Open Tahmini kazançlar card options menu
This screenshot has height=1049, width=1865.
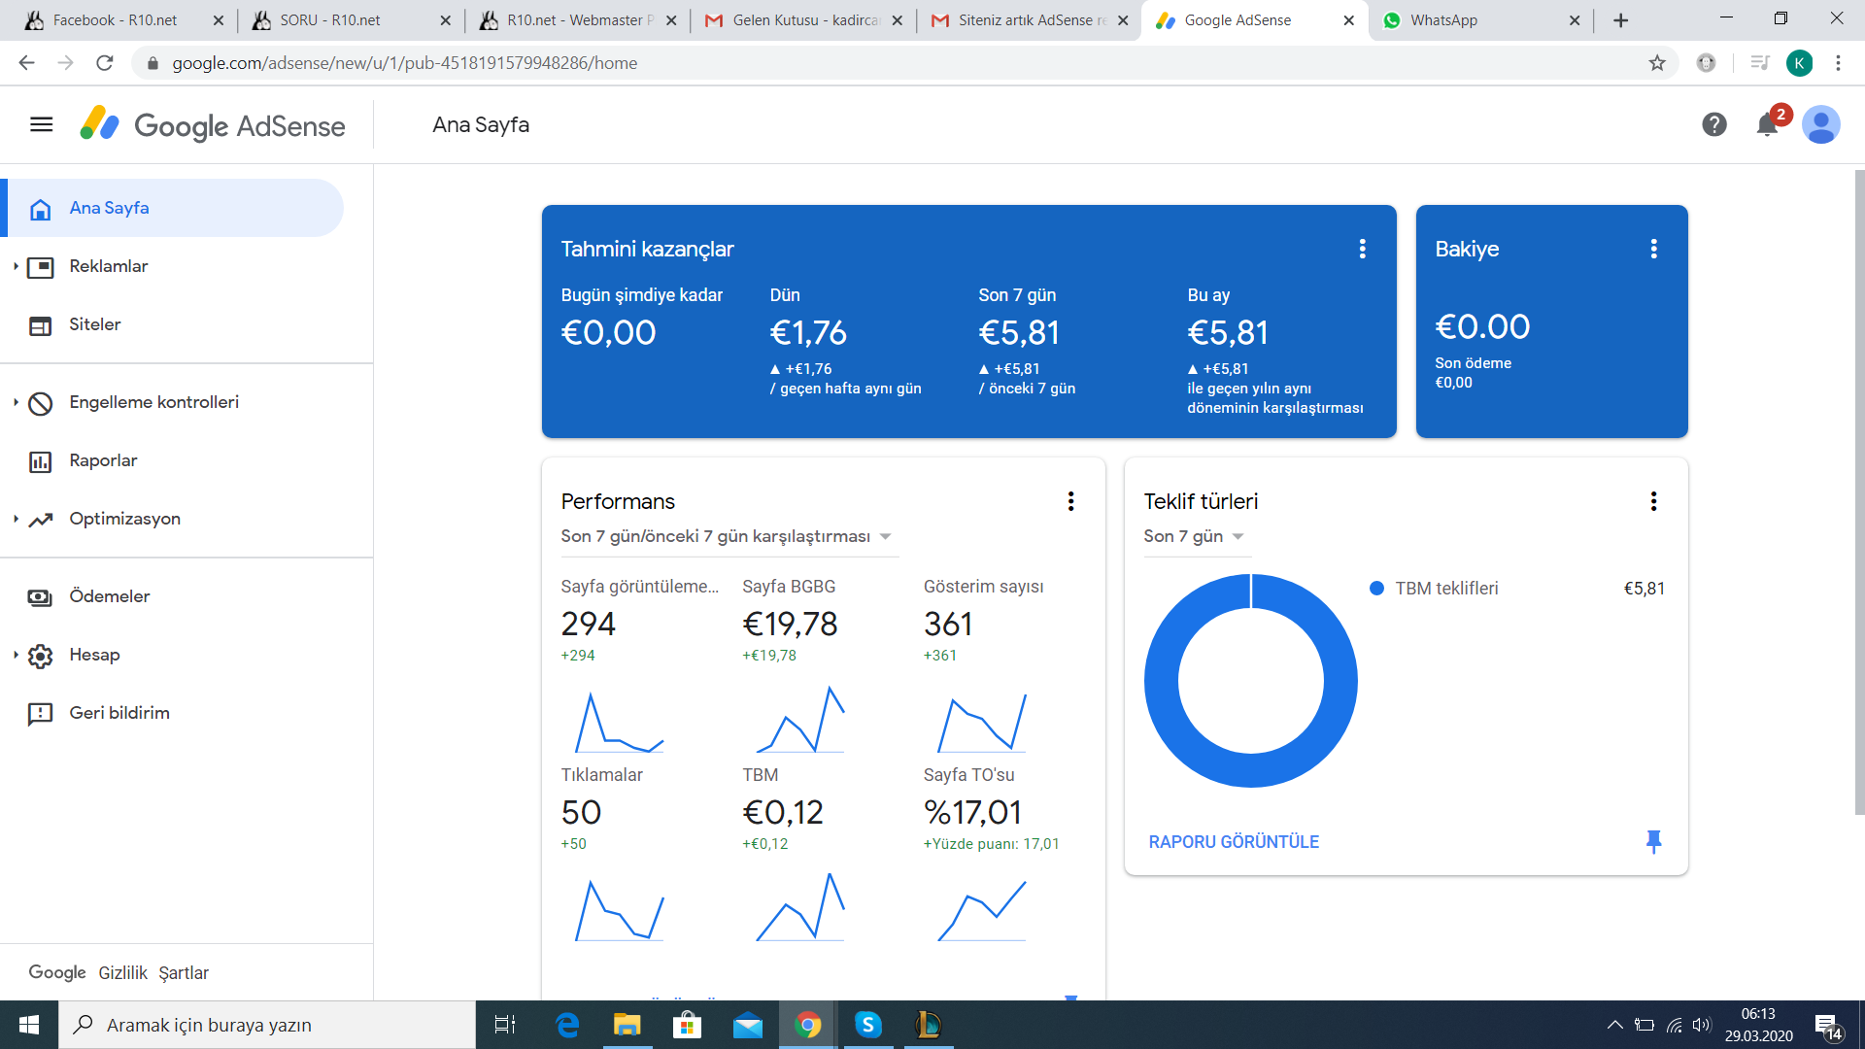coord(1362,249)
